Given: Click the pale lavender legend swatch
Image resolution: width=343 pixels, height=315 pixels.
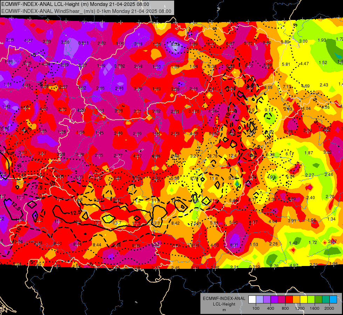Looking at the screenshot, I should tap(260, 300).
